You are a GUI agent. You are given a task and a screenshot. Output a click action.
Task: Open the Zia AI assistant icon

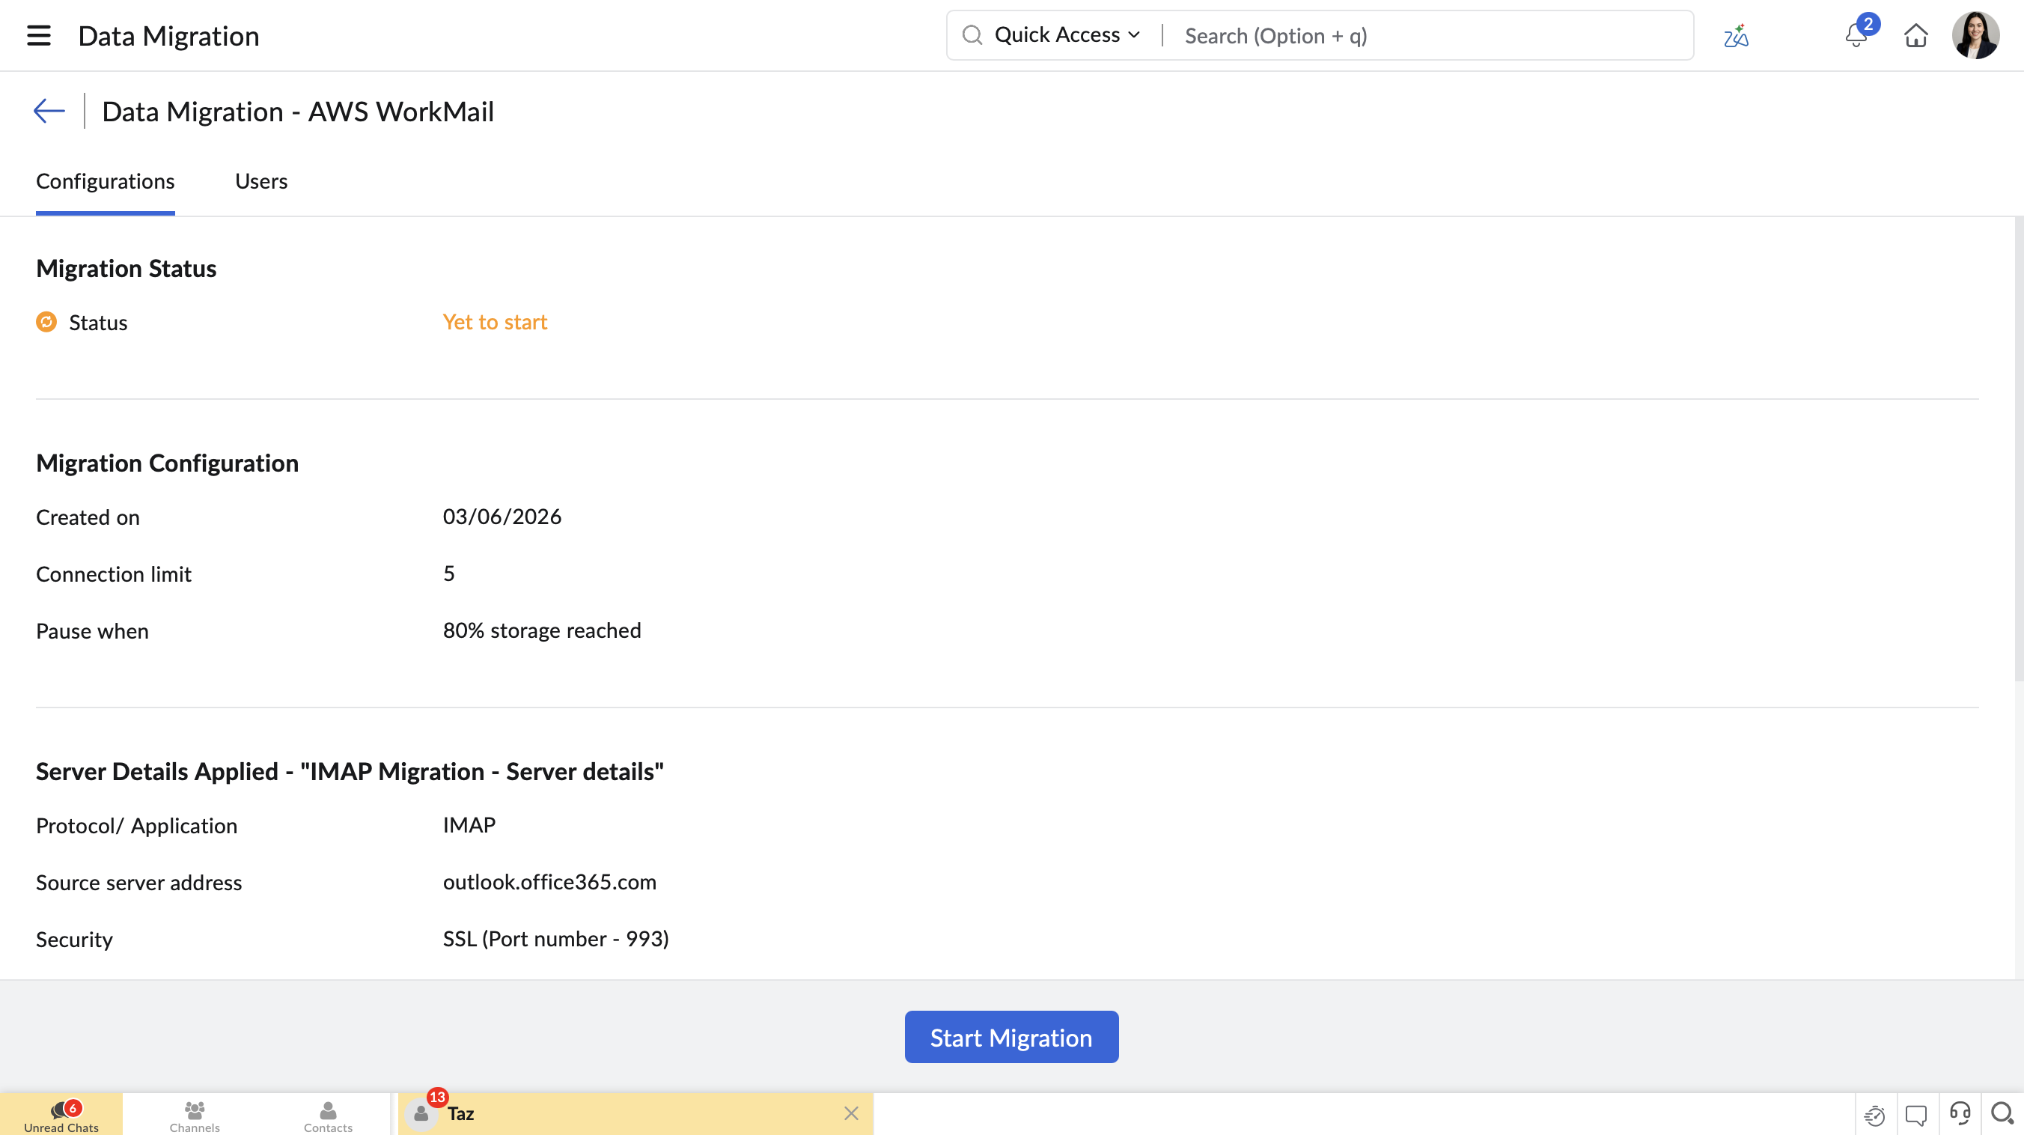tap(1736, 36)
